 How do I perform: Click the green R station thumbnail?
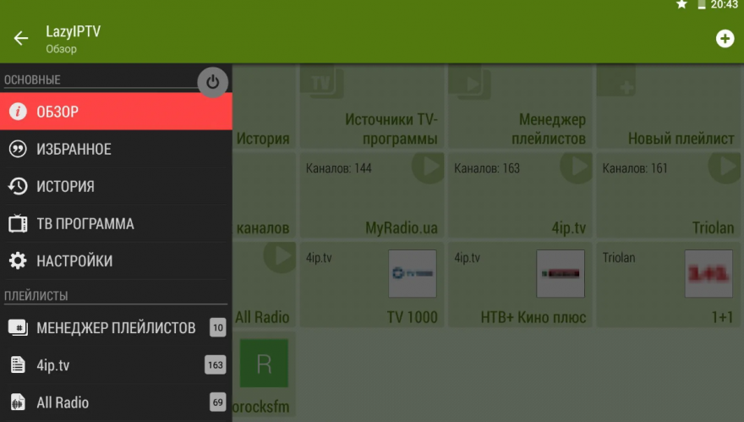click(264, 363)
